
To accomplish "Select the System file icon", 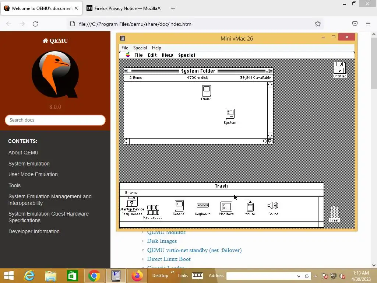I will click(x=230, y=114).
